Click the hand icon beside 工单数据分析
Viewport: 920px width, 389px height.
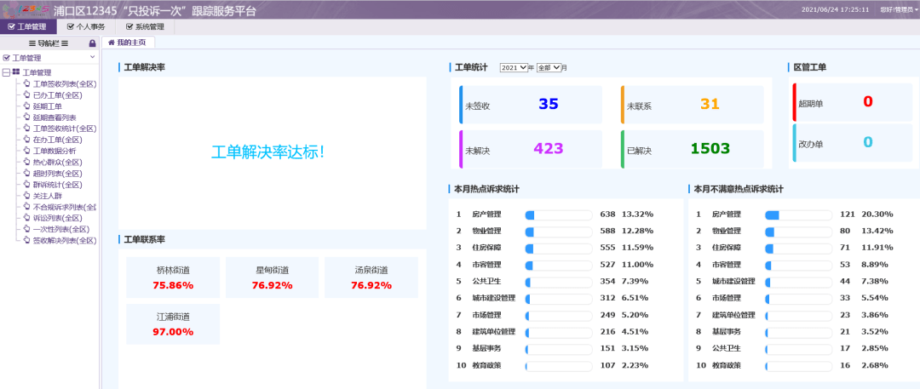[x=26, y=150]
